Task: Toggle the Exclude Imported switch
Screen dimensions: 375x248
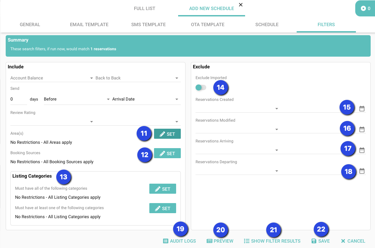Action: 201,87
